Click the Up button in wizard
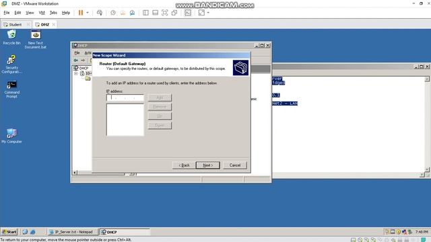Viewport: 431px width, 242px height. [160, 116]
